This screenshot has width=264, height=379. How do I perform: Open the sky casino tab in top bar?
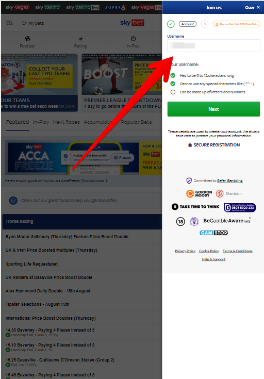pyautogui.click(x=47, y=8)
